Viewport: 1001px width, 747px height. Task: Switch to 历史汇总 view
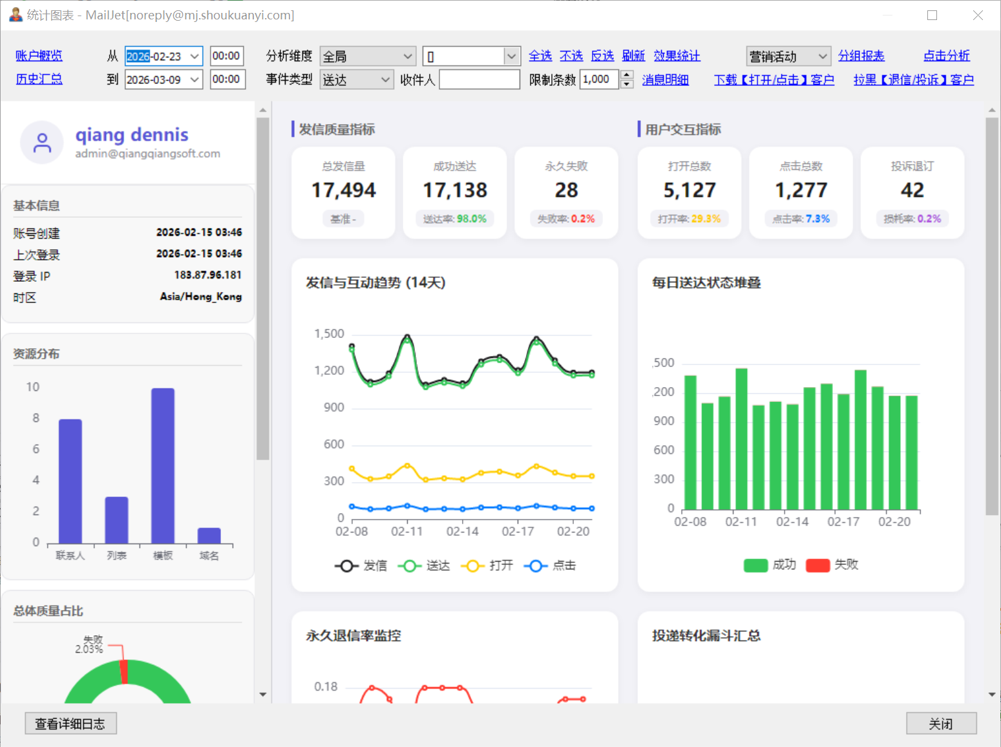(39, 79)
